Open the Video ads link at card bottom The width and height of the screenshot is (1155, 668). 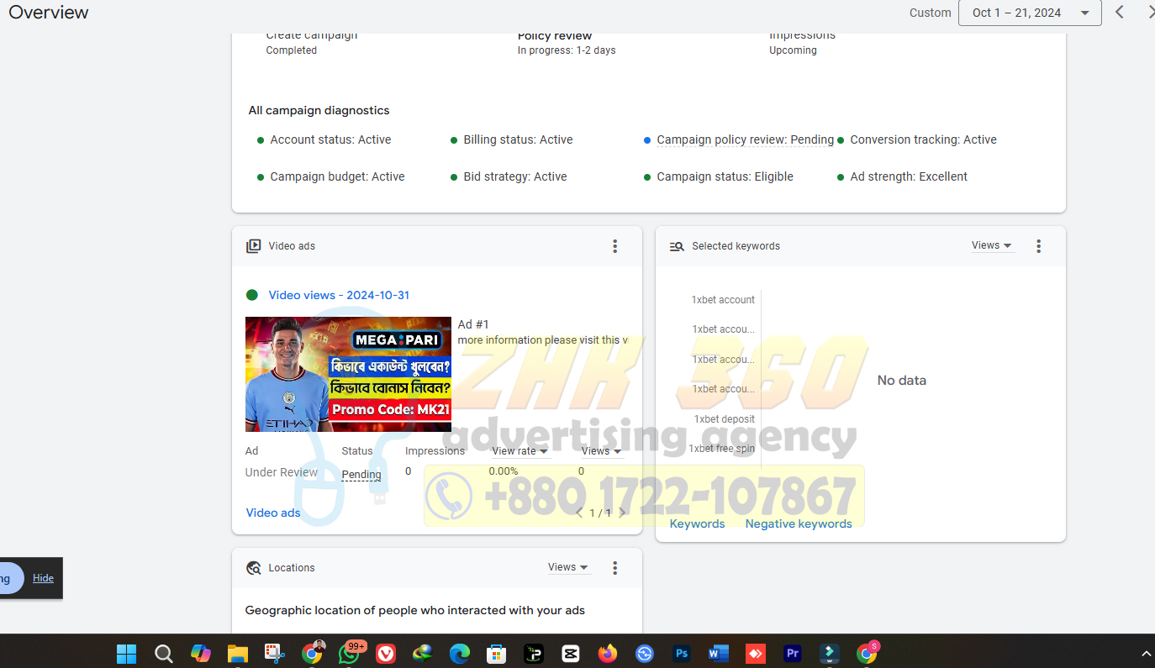(x=273, y=513)
